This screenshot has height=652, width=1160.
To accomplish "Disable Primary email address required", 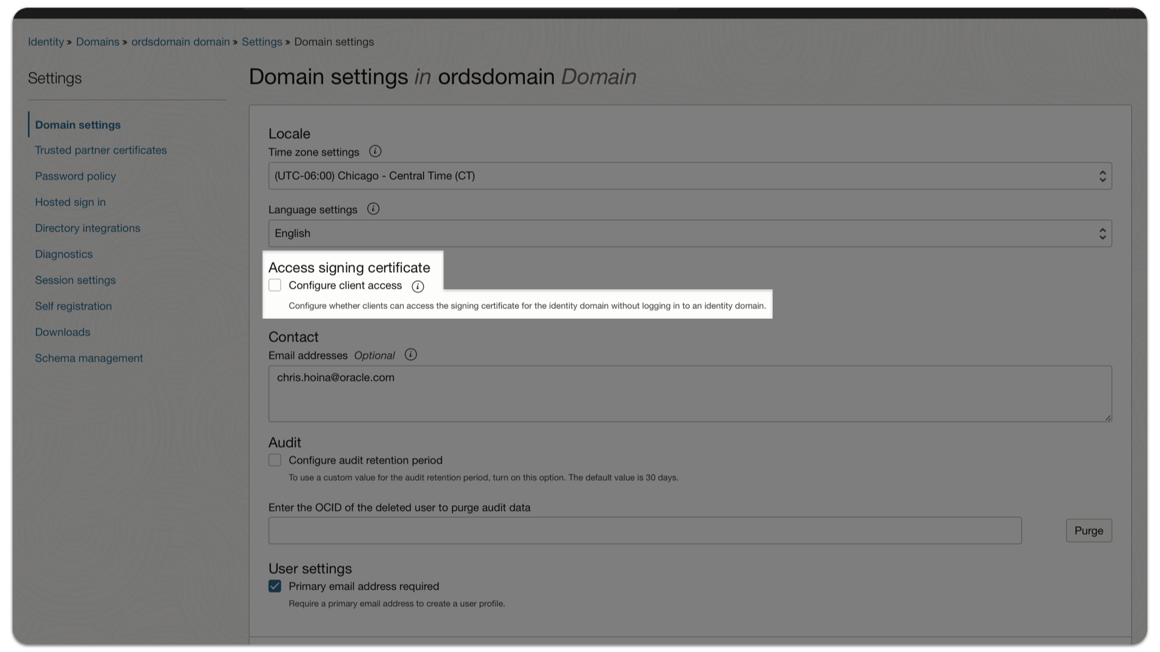I will [275, 586].
